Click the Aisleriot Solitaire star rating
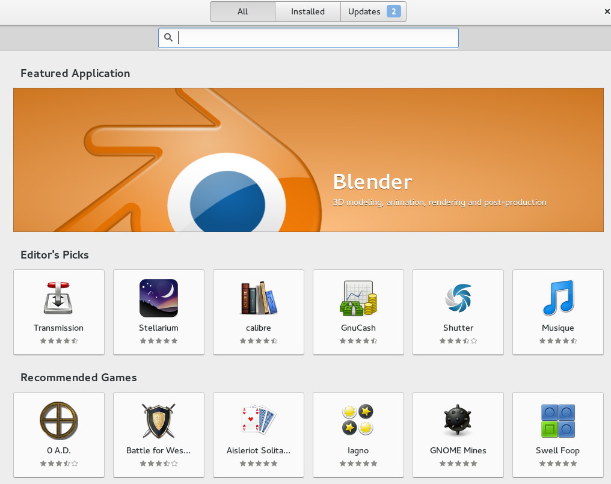611x484 pixels. (x=259, y=464)
